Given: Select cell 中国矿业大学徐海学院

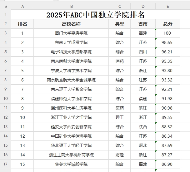Looking at the screenshot, I should pyautogui.click(x=71, y=136).
